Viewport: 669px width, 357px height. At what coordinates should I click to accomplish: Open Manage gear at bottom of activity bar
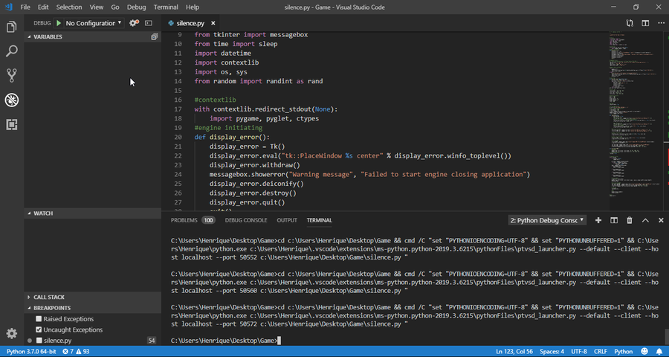pyautogui.click(x=11, y=333)
